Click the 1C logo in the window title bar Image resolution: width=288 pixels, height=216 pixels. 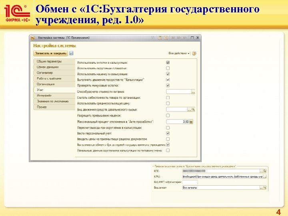pos(32,38)
